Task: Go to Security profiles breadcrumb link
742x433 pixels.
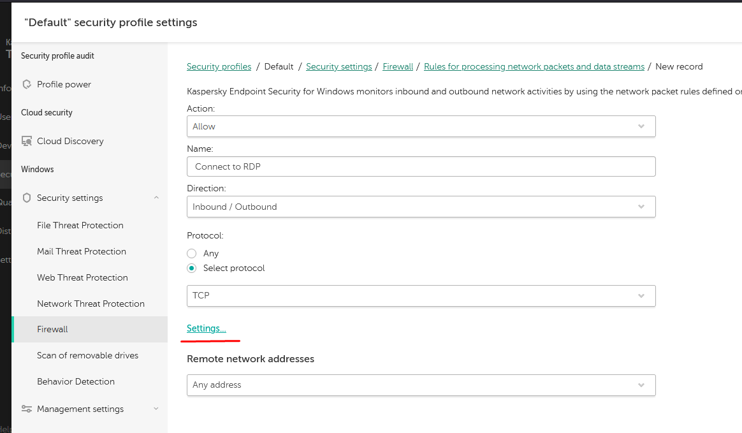Action: point(219,66)
